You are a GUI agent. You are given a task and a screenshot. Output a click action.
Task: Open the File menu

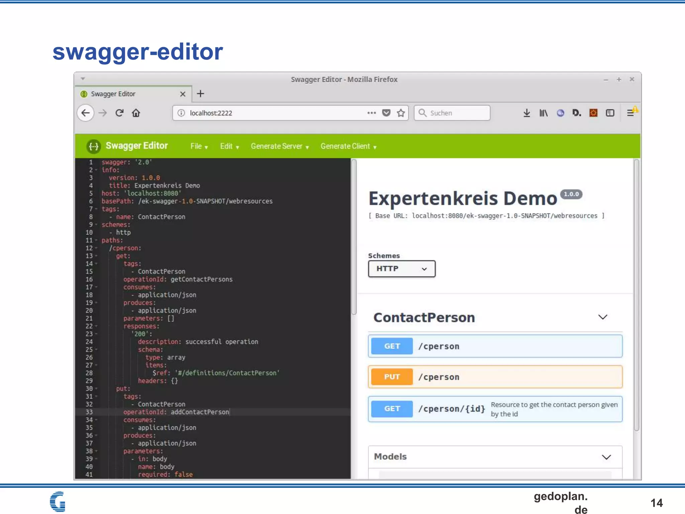(199, 146)
